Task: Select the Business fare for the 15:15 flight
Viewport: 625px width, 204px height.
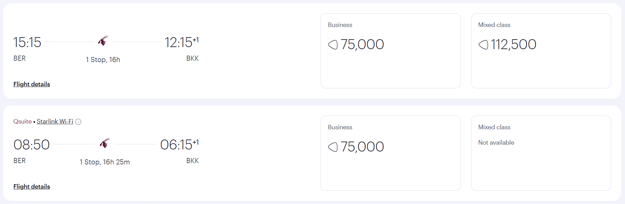Action: [x=390, y=51]
